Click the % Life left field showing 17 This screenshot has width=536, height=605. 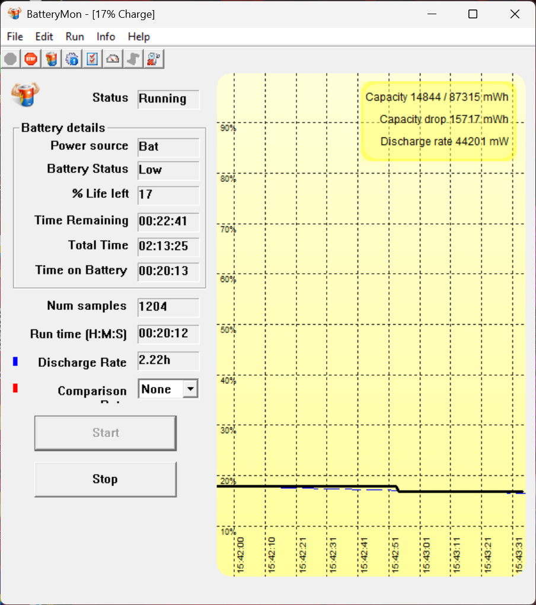pos(168,195)
